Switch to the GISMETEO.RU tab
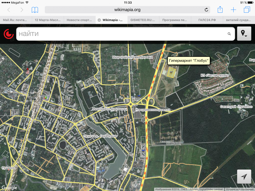This screenshot has width=255, height=191. [143, 20]
